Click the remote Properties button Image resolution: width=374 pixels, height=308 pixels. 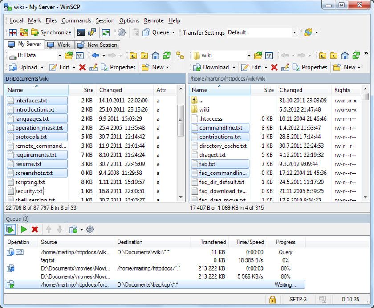tap(310, 67)
